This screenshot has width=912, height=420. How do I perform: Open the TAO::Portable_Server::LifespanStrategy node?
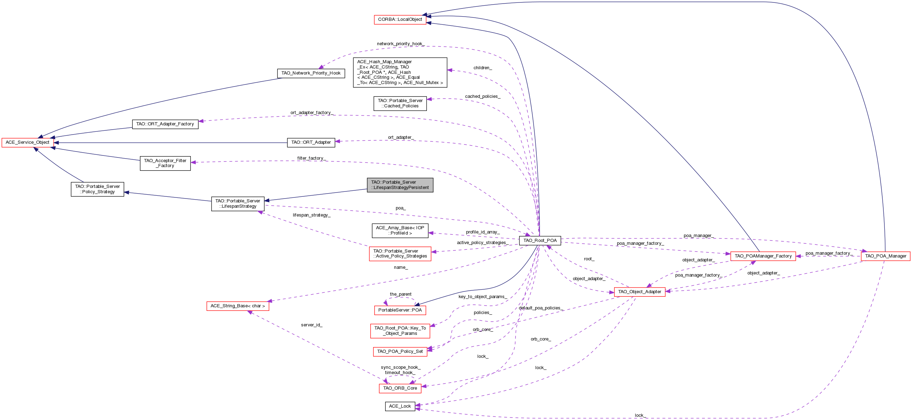tap(237, 203)
